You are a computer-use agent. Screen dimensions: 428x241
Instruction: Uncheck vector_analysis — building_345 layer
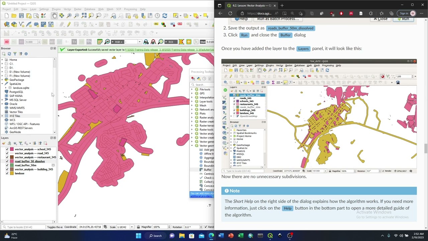(x=7, y=169)
